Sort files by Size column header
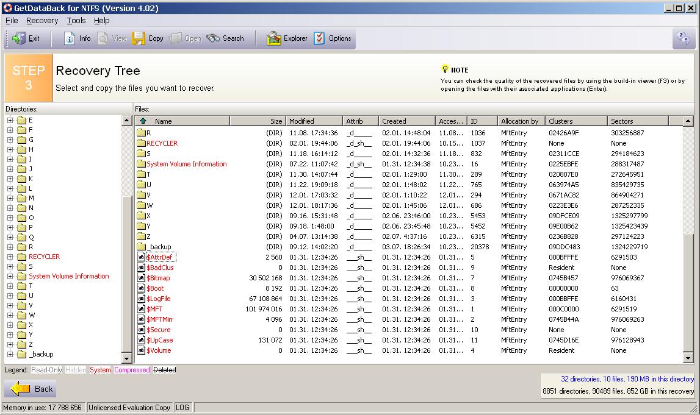Viewport: 700px width, 415px height. 258,121
